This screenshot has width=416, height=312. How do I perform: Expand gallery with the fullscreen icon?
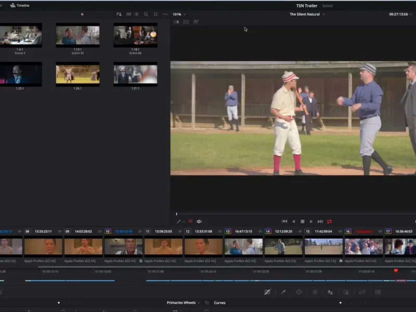[x=155, y=15]
